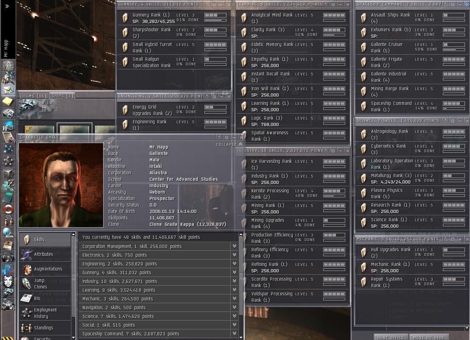Open the Bio section of character sheet
The width and height of the screenshot is (470, 340).
pyautogui.click(x=45, y=298)
